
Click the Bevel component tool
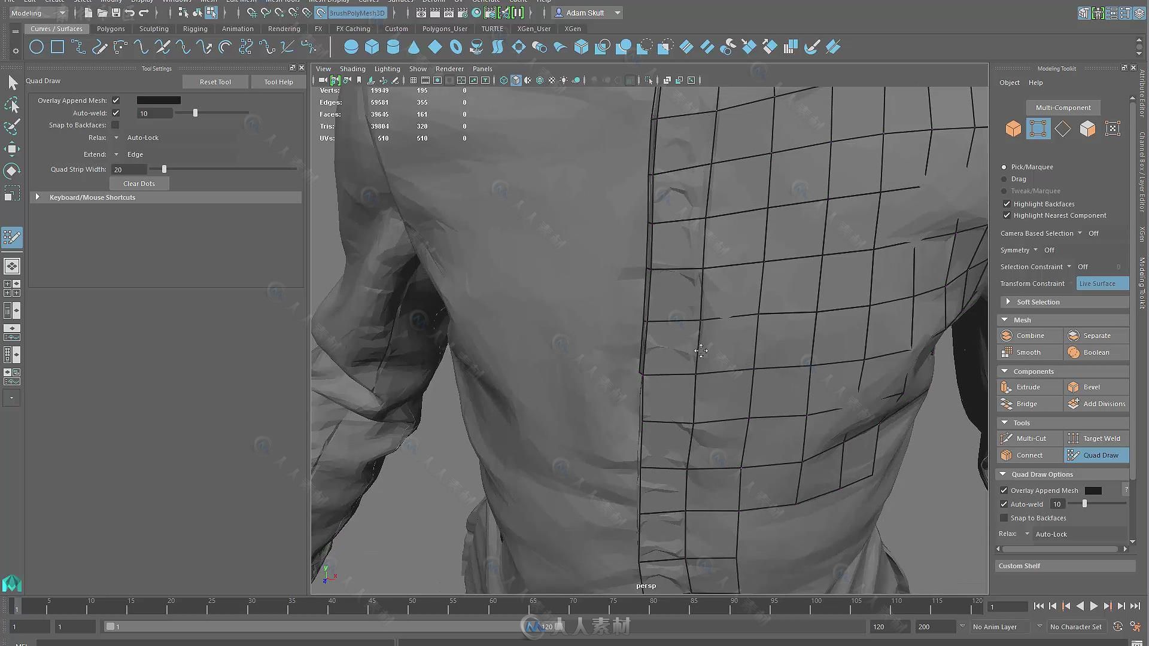(1092, 386)
